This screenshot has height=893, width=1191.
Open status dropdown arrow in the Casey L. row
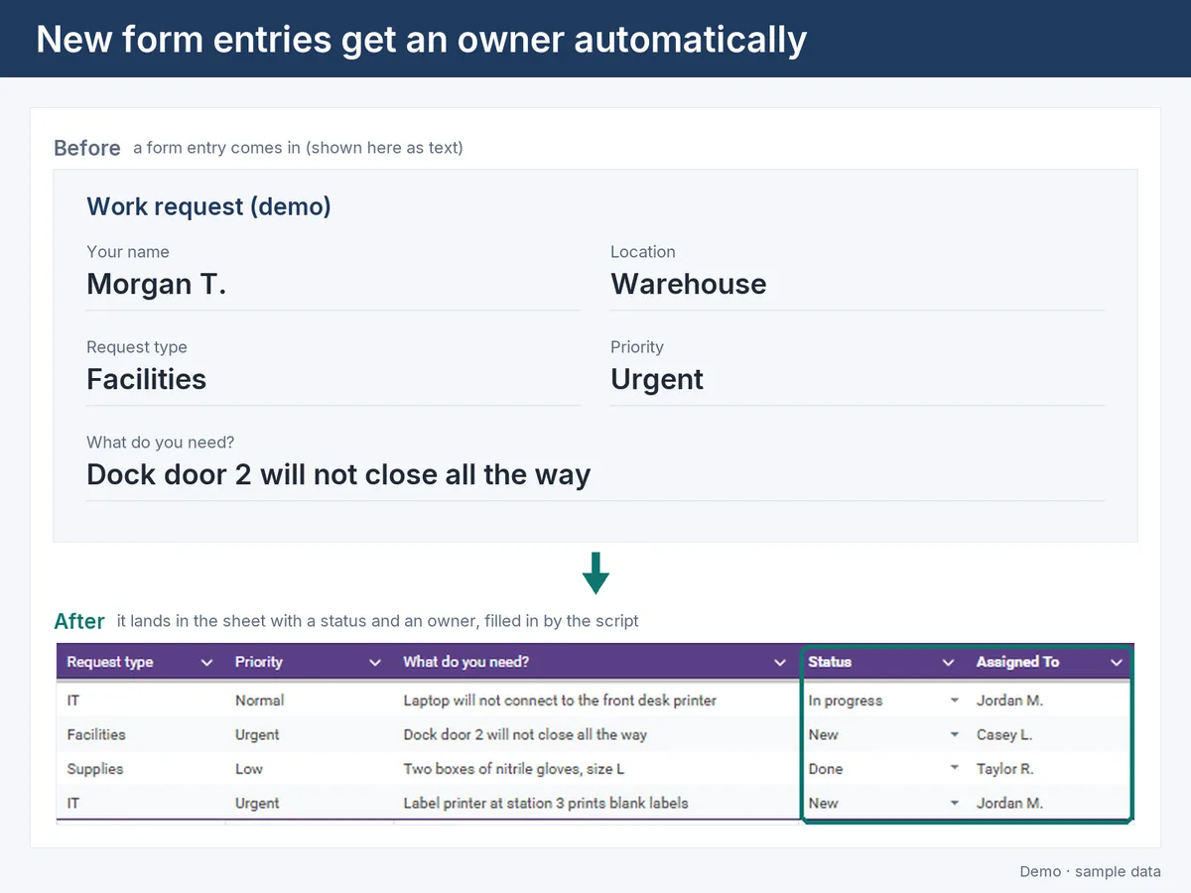(x=955, y=735)
